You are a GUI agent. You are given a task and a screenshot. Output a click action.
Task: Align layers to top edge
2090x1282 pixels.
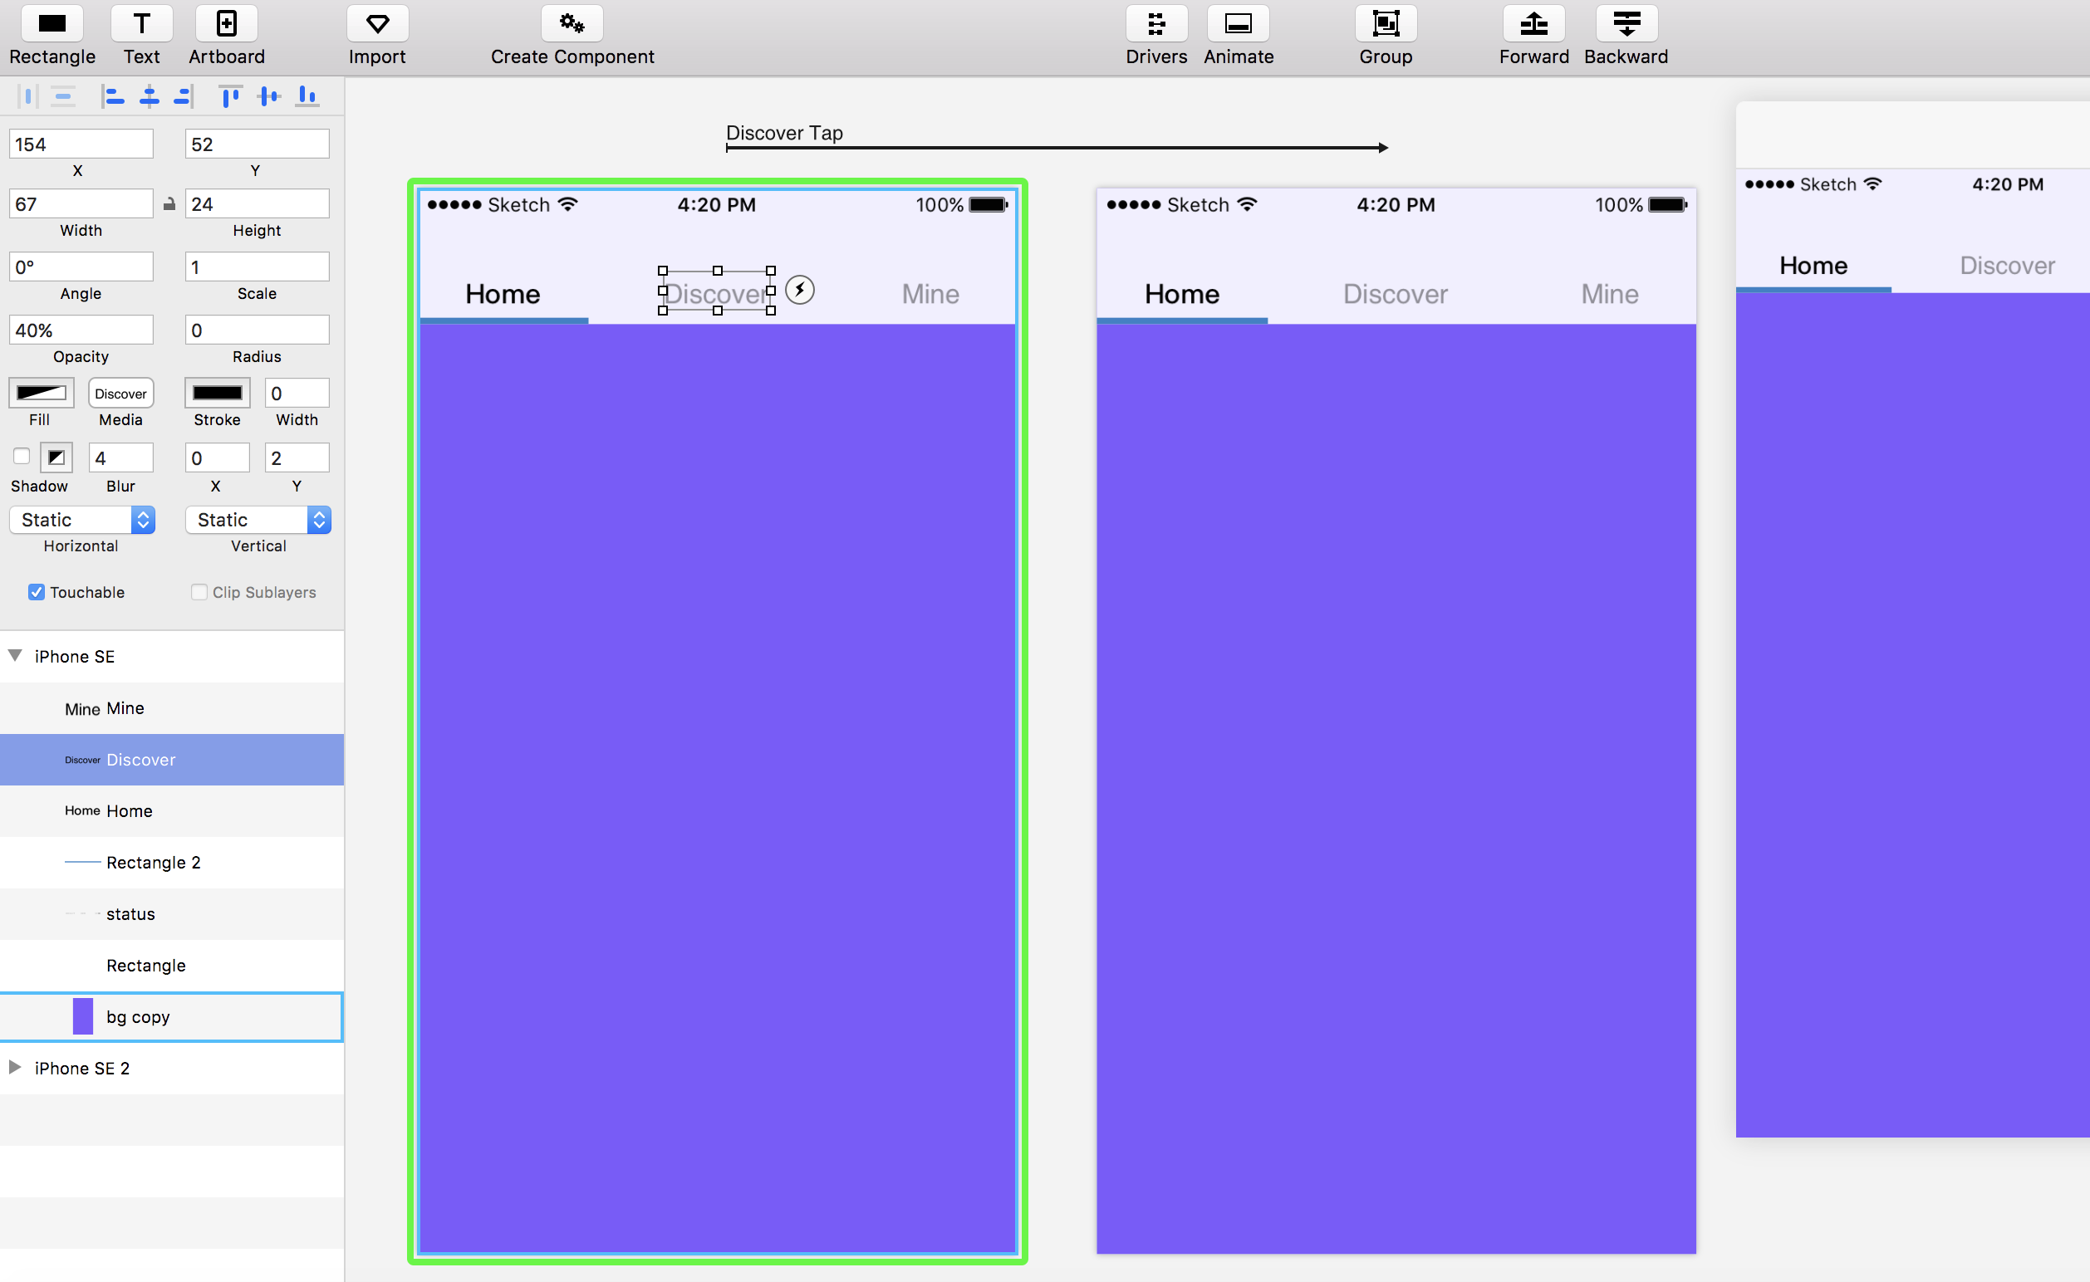click(230, 96)
